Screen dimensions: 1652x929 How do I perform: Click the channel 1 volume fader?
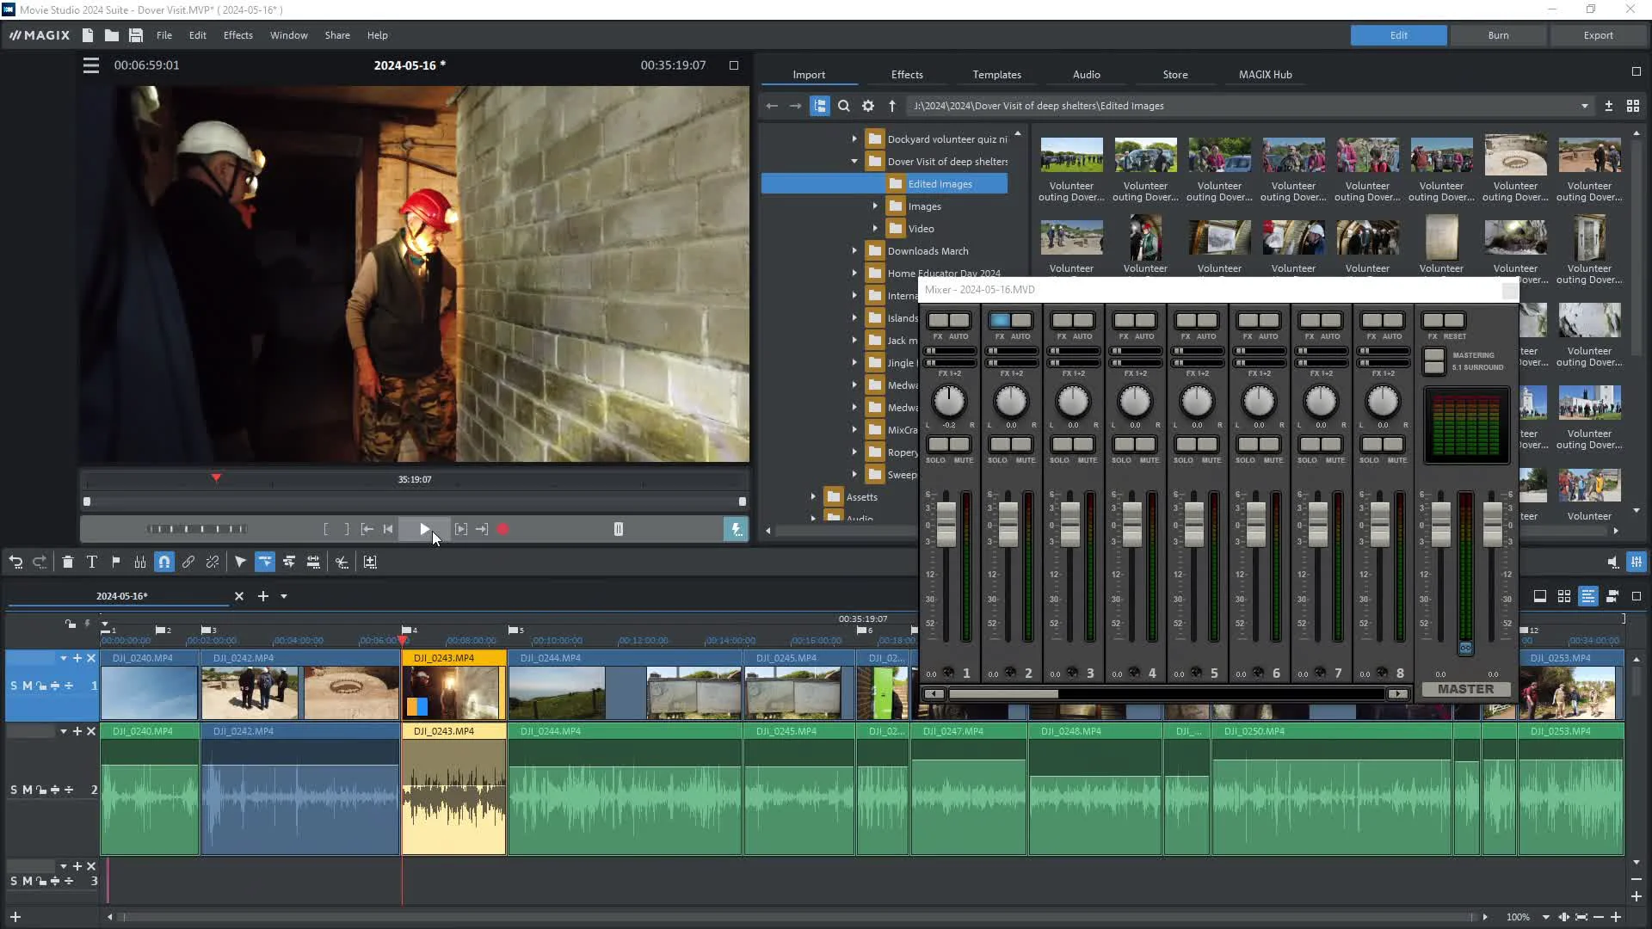[946, 523]
